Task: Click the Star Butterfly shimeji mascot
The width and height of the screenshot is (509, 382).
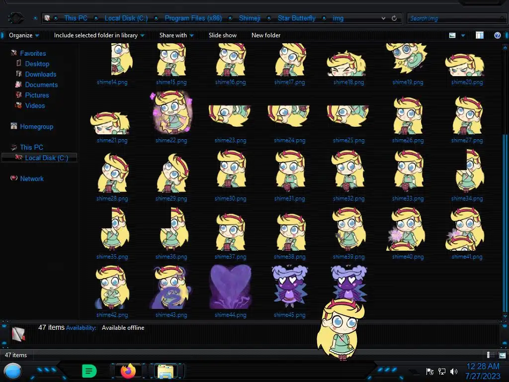Action: click(x=340, y=329)
